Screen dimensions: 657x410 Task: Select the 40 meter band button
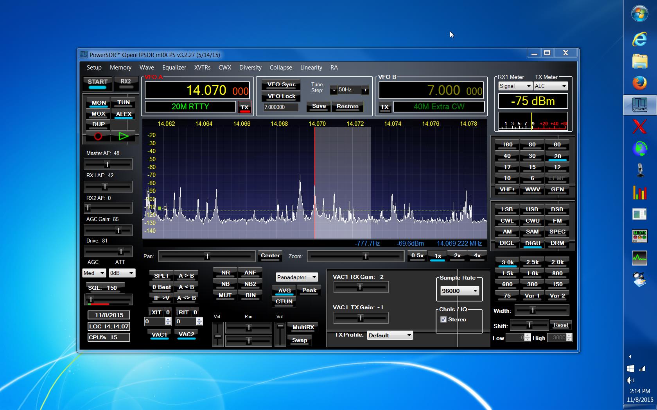tap(507, 156)
